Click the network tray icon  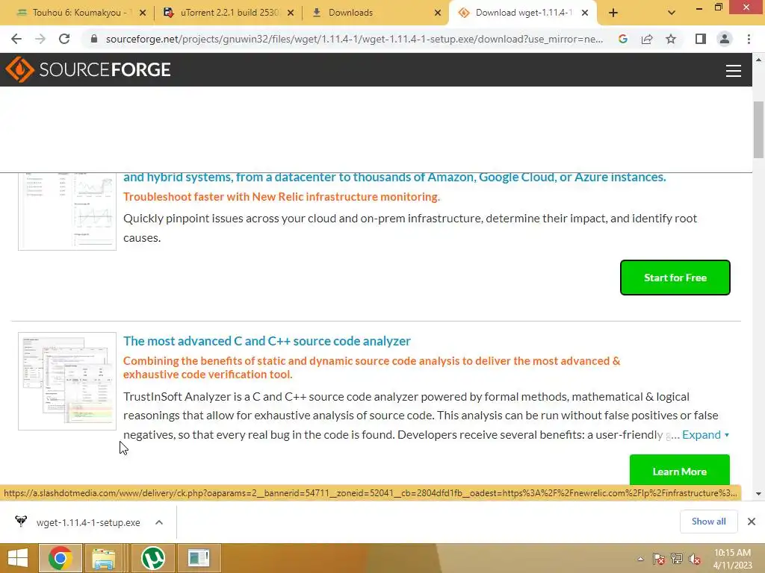[677, 559]
